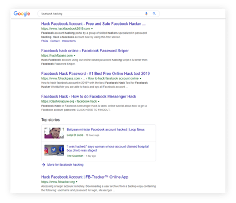Viewport: 236px width, 203px height.
Task: Open 'Belizean minister Facebook account hacked' story
Action: (106, 130)
